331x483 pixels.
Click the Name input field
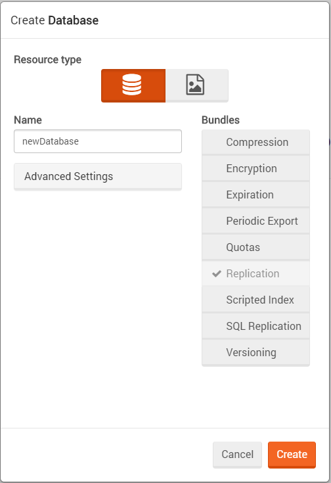coord(98,141)
